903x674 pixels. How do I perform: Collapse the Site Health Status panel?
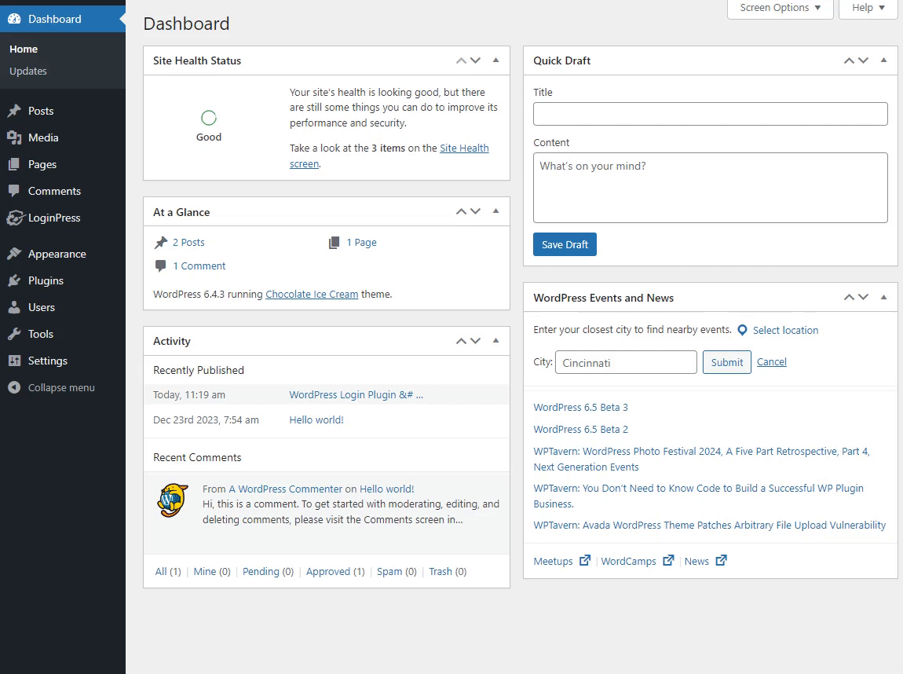495,60
